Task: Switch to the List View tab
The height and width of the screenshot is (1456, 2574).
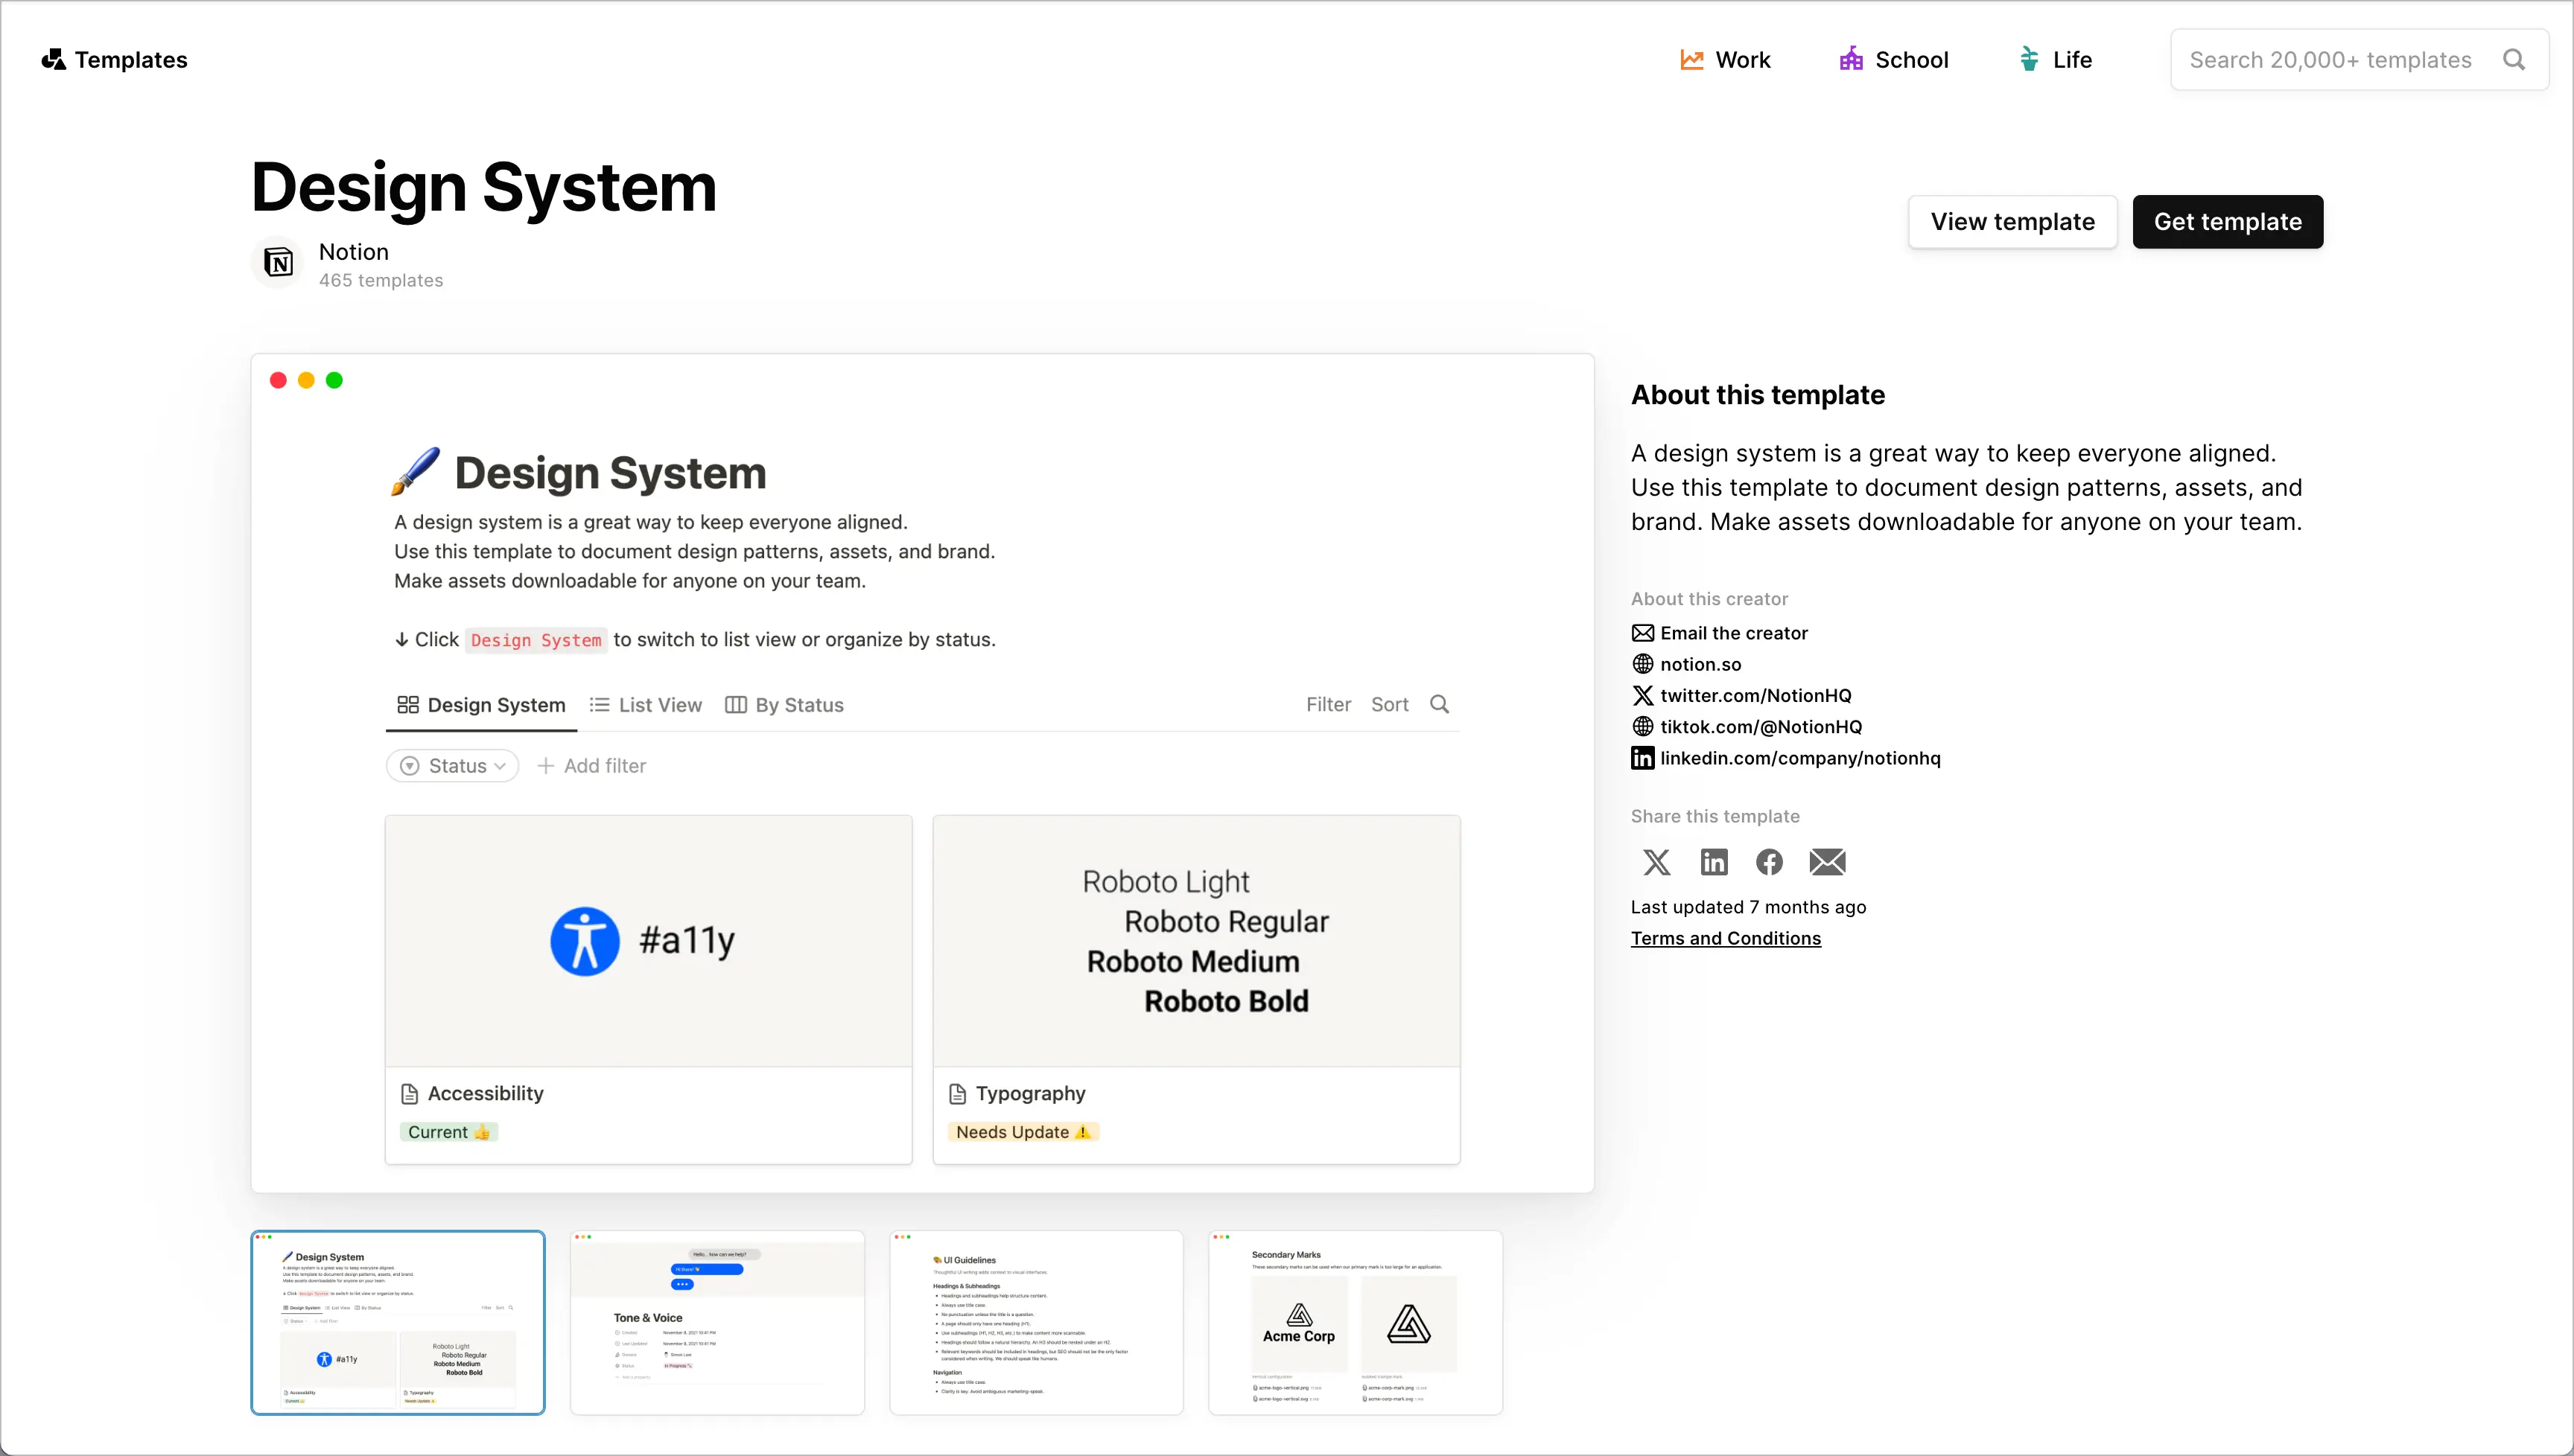Action: pyautogui.click(x=645, y=705)
